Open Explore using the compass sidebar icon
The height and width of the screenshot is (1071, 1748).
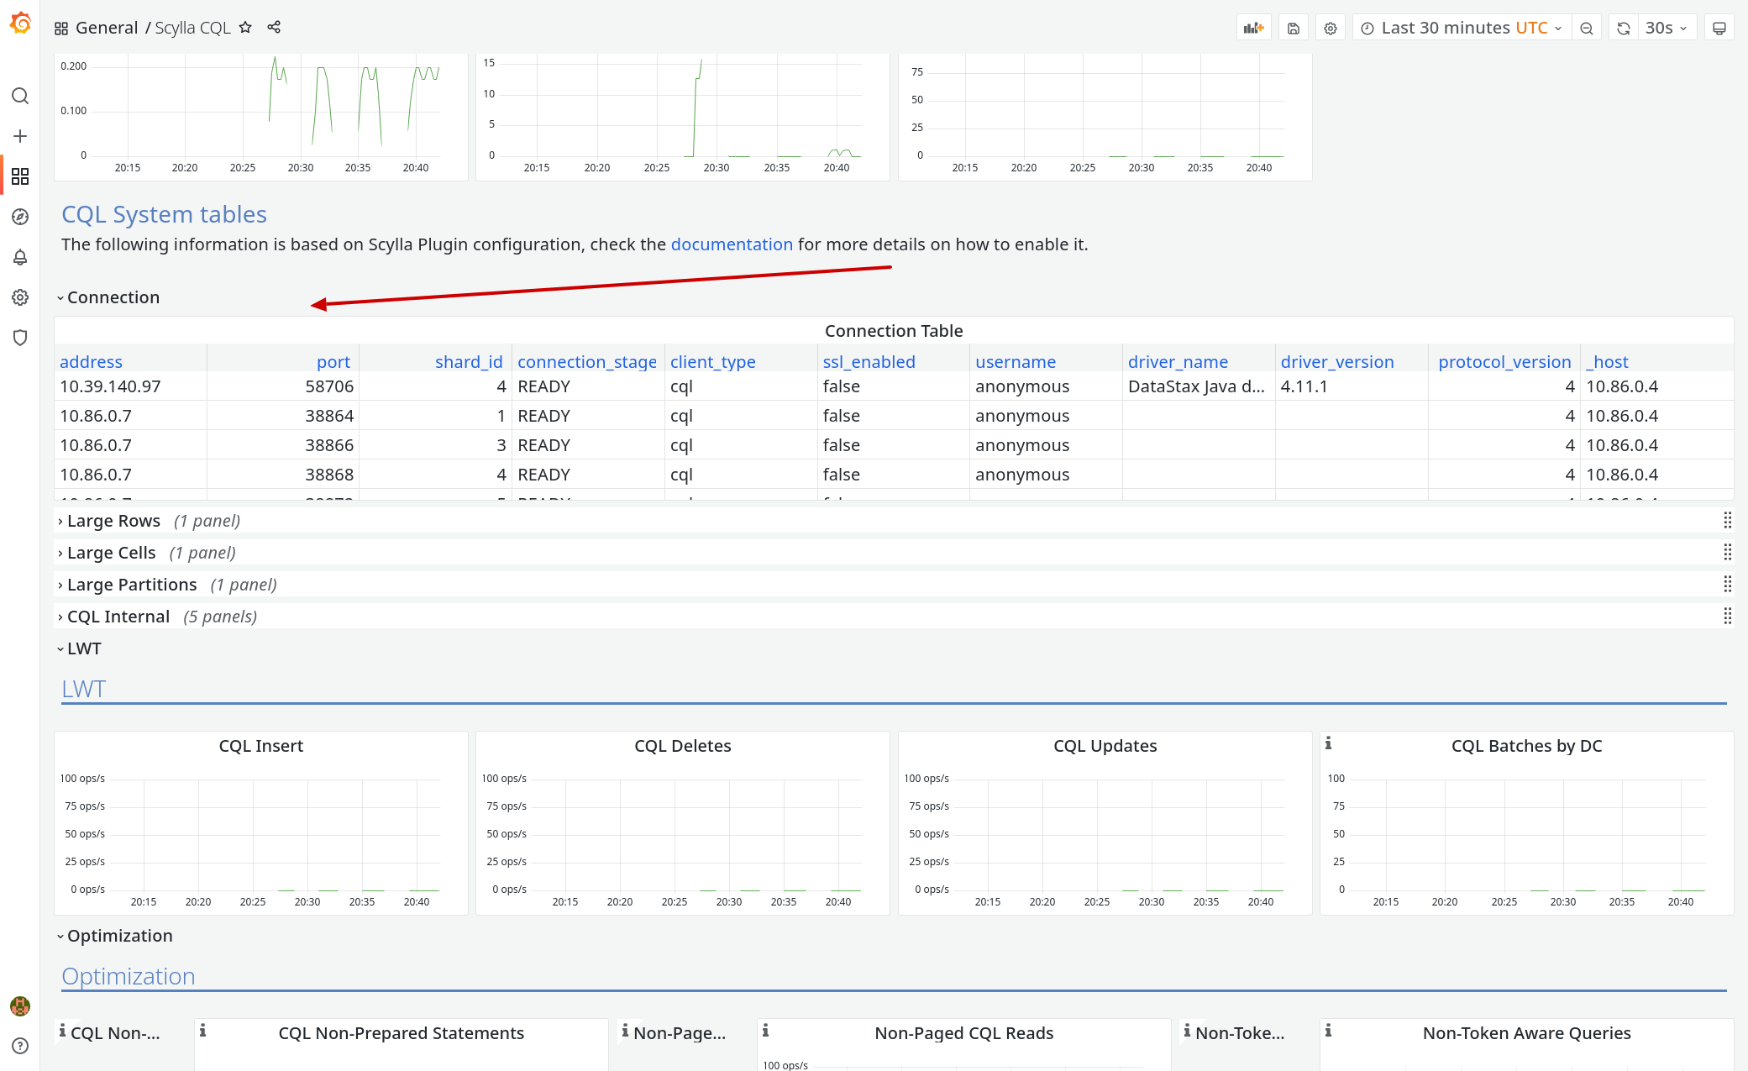20,217
